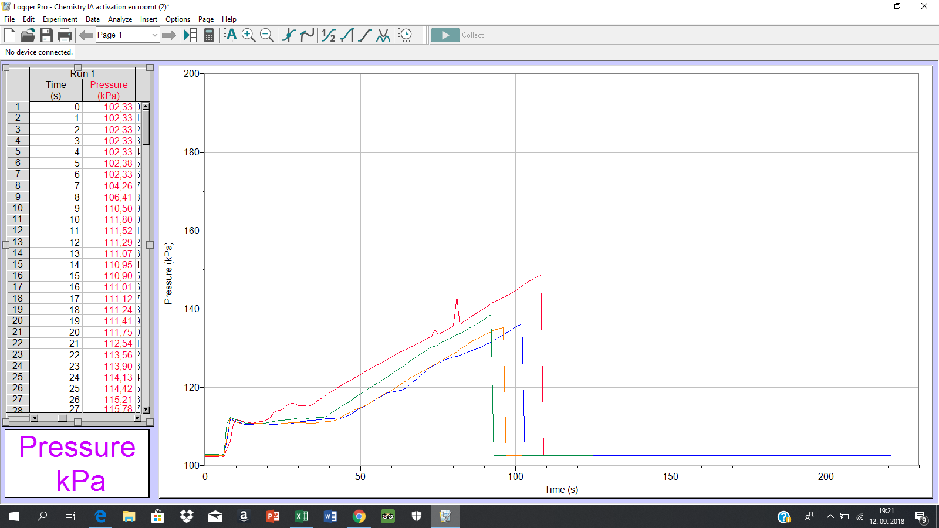Open the Experiment menu

60,19
